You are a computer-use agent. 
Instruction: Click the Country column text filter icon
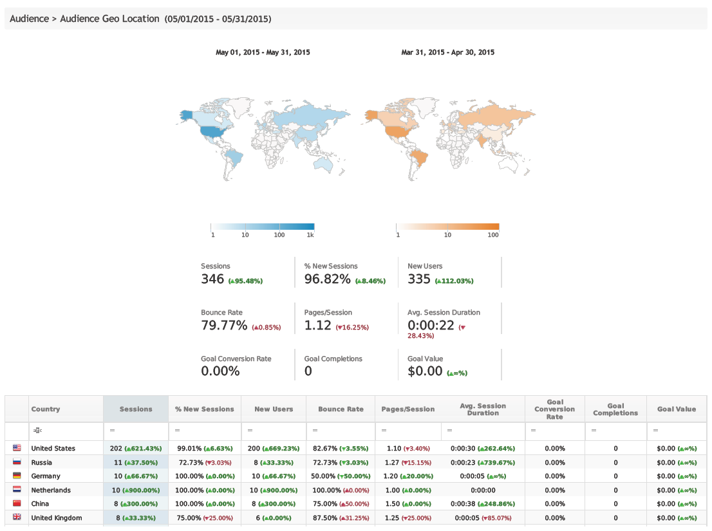[37, 430]
